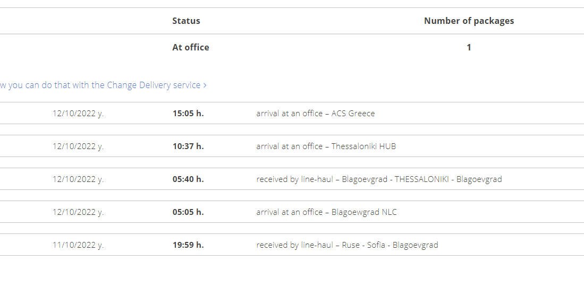
Task: Select the 19:59 h. time entry
Action: pyautogui.click(x=188, y=245)
